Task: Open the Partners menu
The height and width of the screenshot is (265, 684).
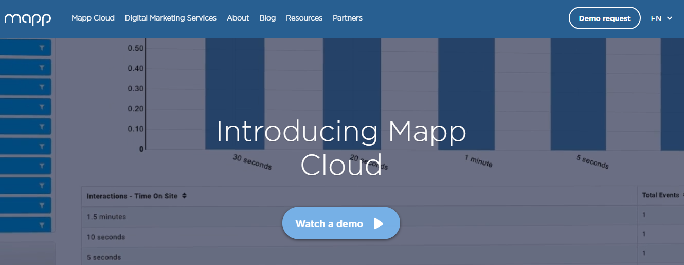Action: click(348, 18)
